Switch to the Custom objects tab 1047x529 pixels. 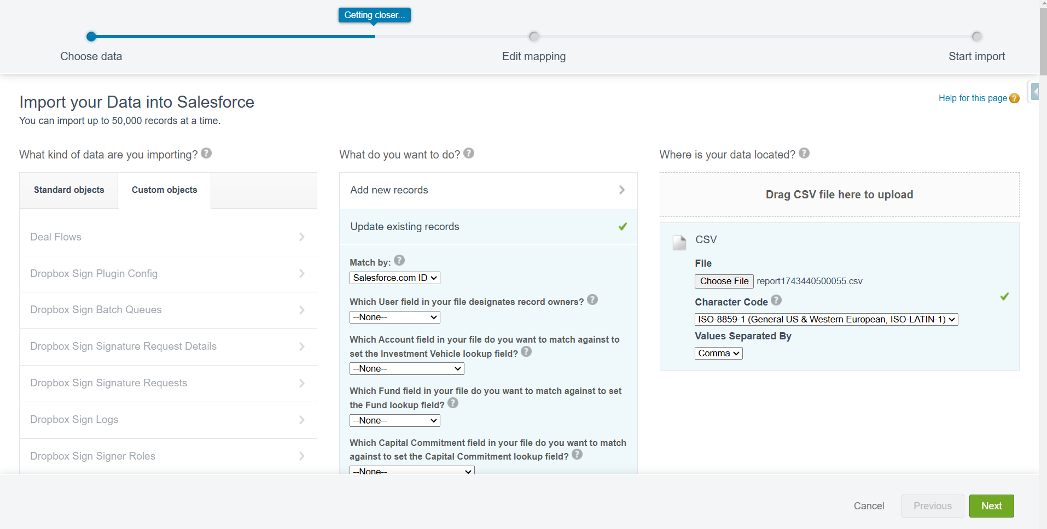[165, 190]
